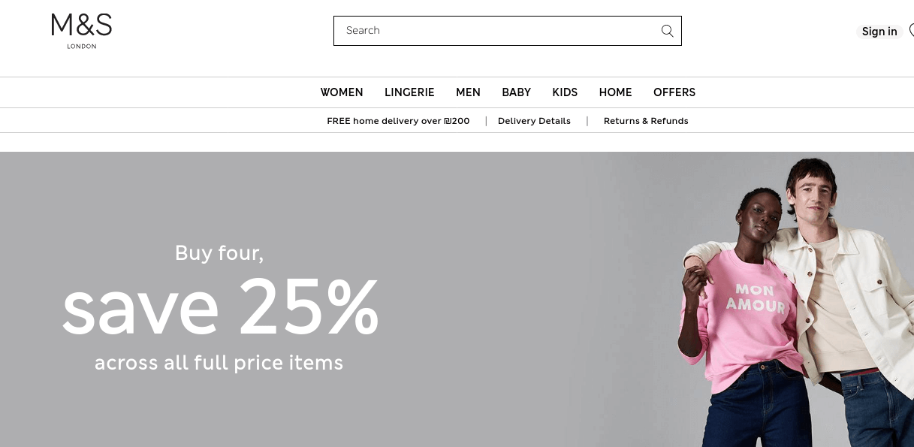Click the magnifying glass search icon
Image resolution: width=914 pixels, height=447 pixels.
(667, 31)
